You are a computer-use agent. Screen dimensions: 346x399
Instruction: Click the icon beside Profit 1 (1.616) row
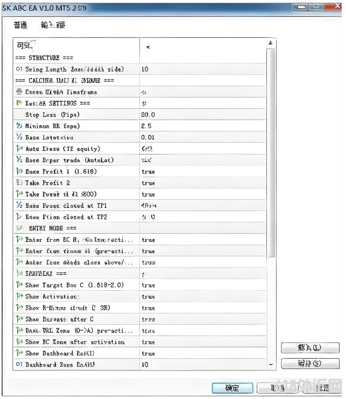click(19, 171)
